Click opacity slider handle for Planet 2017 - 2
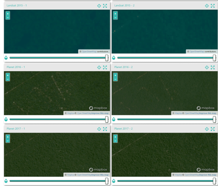218x186 pixels. pos(215,181)
